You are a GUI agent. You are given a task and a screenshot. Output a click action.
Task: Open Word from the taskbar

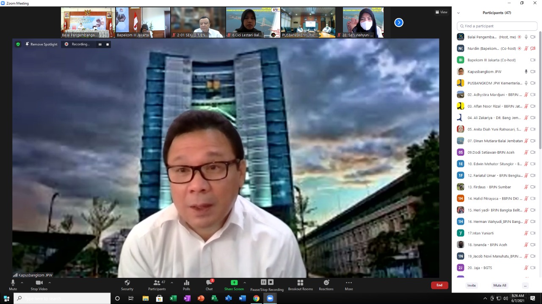242,299
